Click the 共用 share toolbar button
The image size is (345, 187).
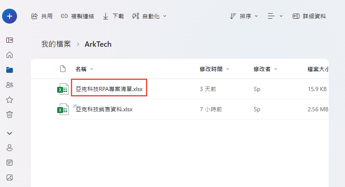[x=42, y=16]
